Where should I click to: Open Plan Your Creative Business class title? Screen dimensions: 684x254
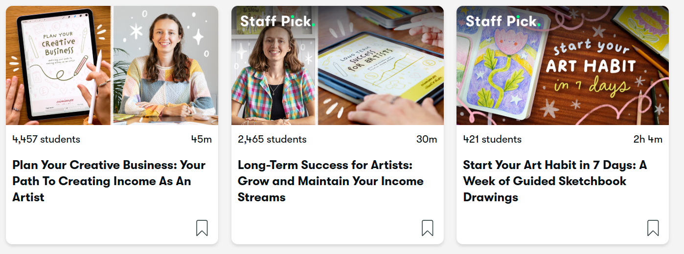[x=109, y=181]
